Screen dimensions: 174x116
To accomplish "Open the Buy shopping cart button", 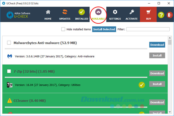I will pos(148,12).
